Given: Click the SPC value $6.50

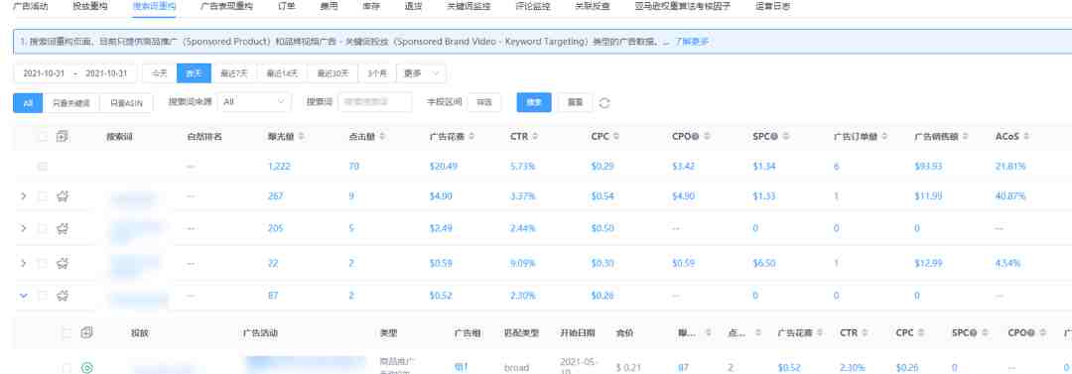Looking at the screenshot, I should (x=765, y=263).
